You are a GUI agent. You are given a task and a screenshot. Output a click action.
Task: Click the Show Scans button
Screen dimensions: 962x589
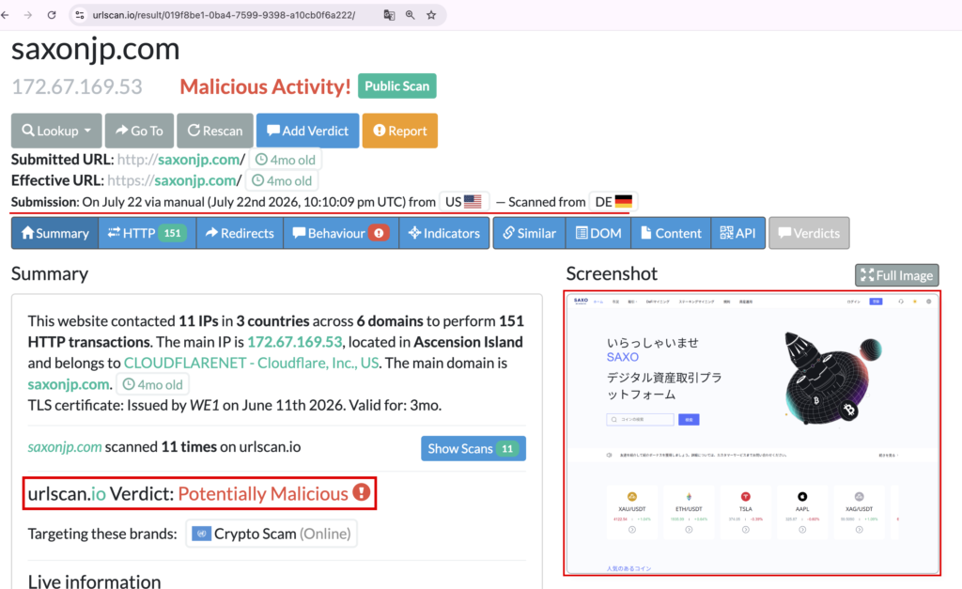click(473, 448)
